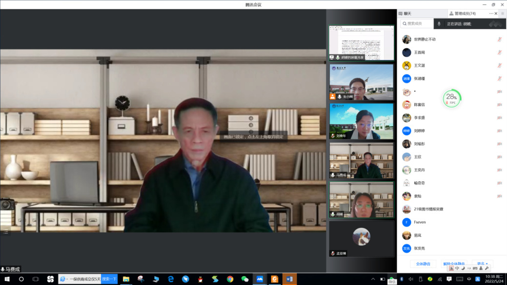Open Microsoft Edge from the taskbar
Viewport: 507px width, 285px height.
pyautogui.click(x=171, y=279)
